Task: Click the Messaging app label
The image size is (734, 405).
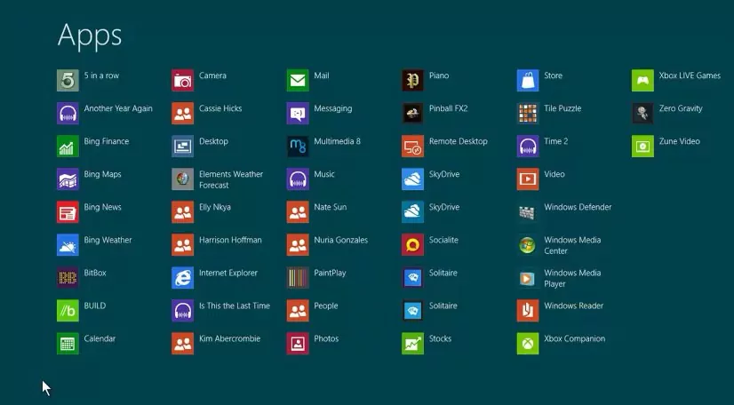Action: [x=333, y=108]
